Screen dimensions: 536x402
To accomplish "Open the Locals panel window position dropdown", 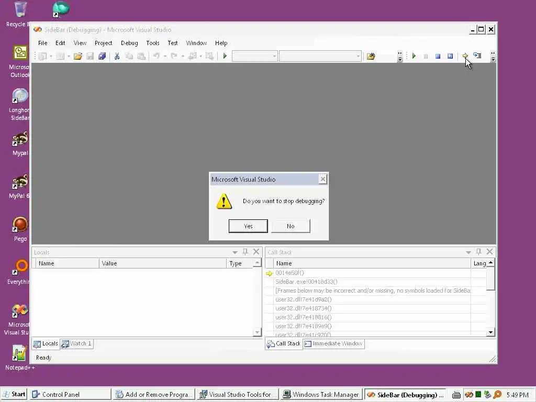I will click(235, 252).
